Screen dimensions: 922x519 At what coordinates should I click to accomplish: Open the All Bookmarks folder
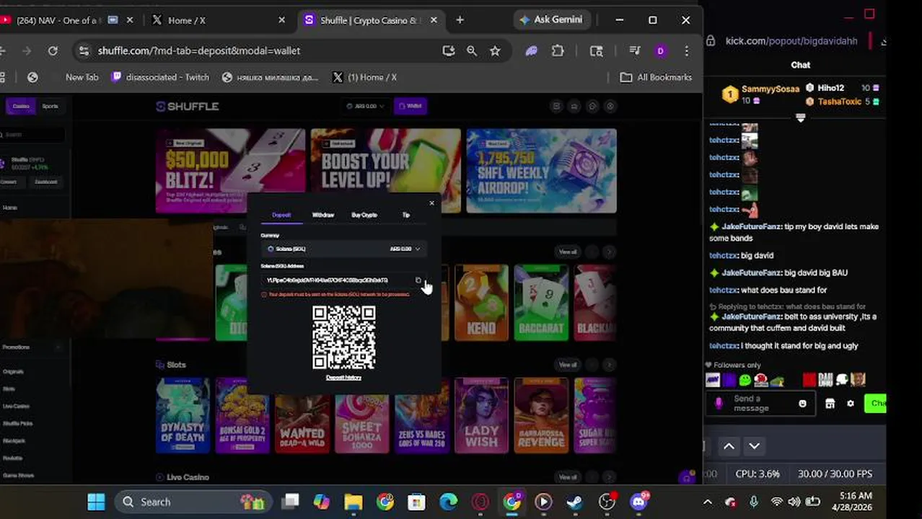click(x=656, y=77)
